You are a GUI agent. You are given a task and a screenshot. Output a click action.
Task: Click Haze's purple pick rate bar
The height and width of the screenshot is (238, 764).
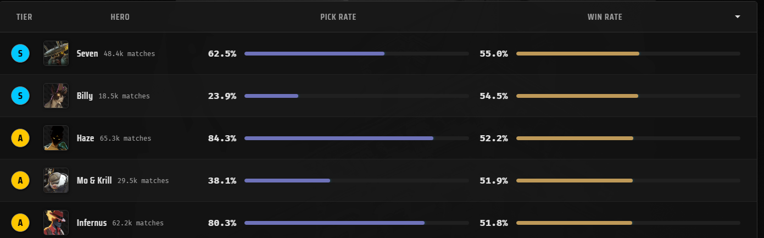pyautogui.click(x=338, y=138)
